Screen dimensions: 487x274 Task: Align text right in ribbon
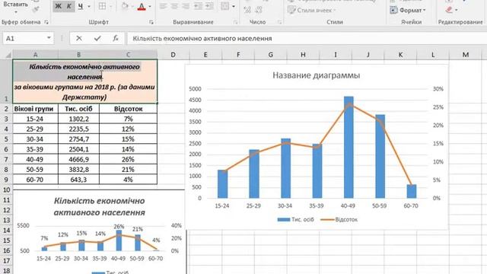(186, 6)
